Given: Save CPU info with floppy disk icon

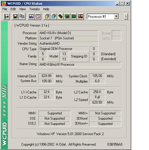Looking at the screenshot, I should [x=15, y=16].
